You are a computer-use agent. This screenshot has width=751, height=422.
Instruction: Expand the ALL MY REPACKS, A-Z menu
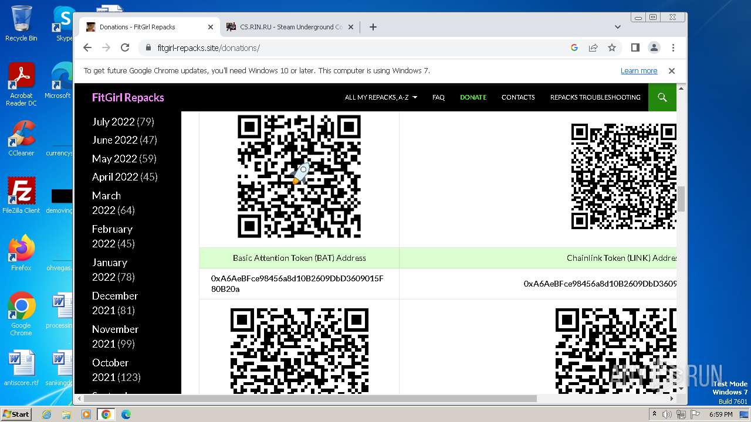(x=381, y=97)
